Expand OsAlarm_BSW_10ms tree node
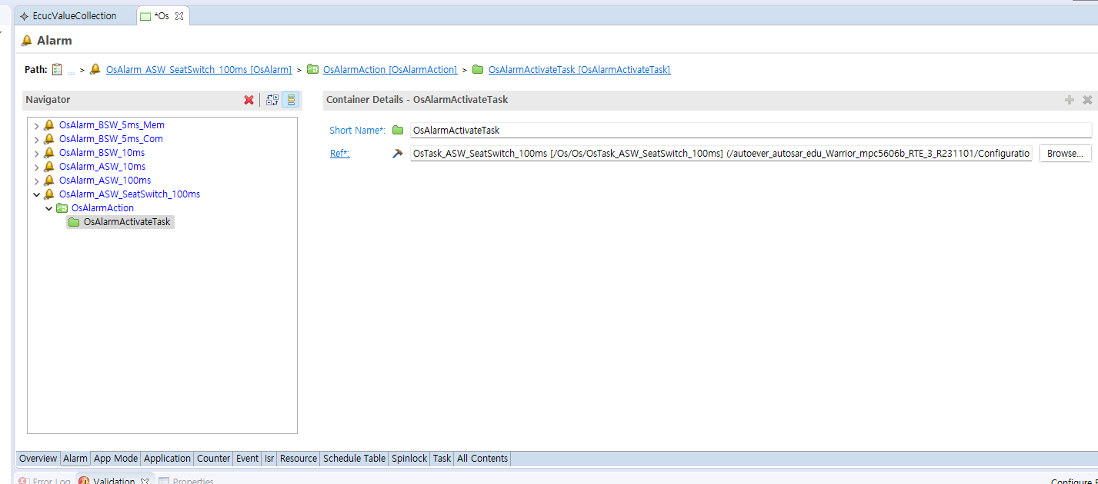This screenshot has width=1098, height=484. coord(36,153)
